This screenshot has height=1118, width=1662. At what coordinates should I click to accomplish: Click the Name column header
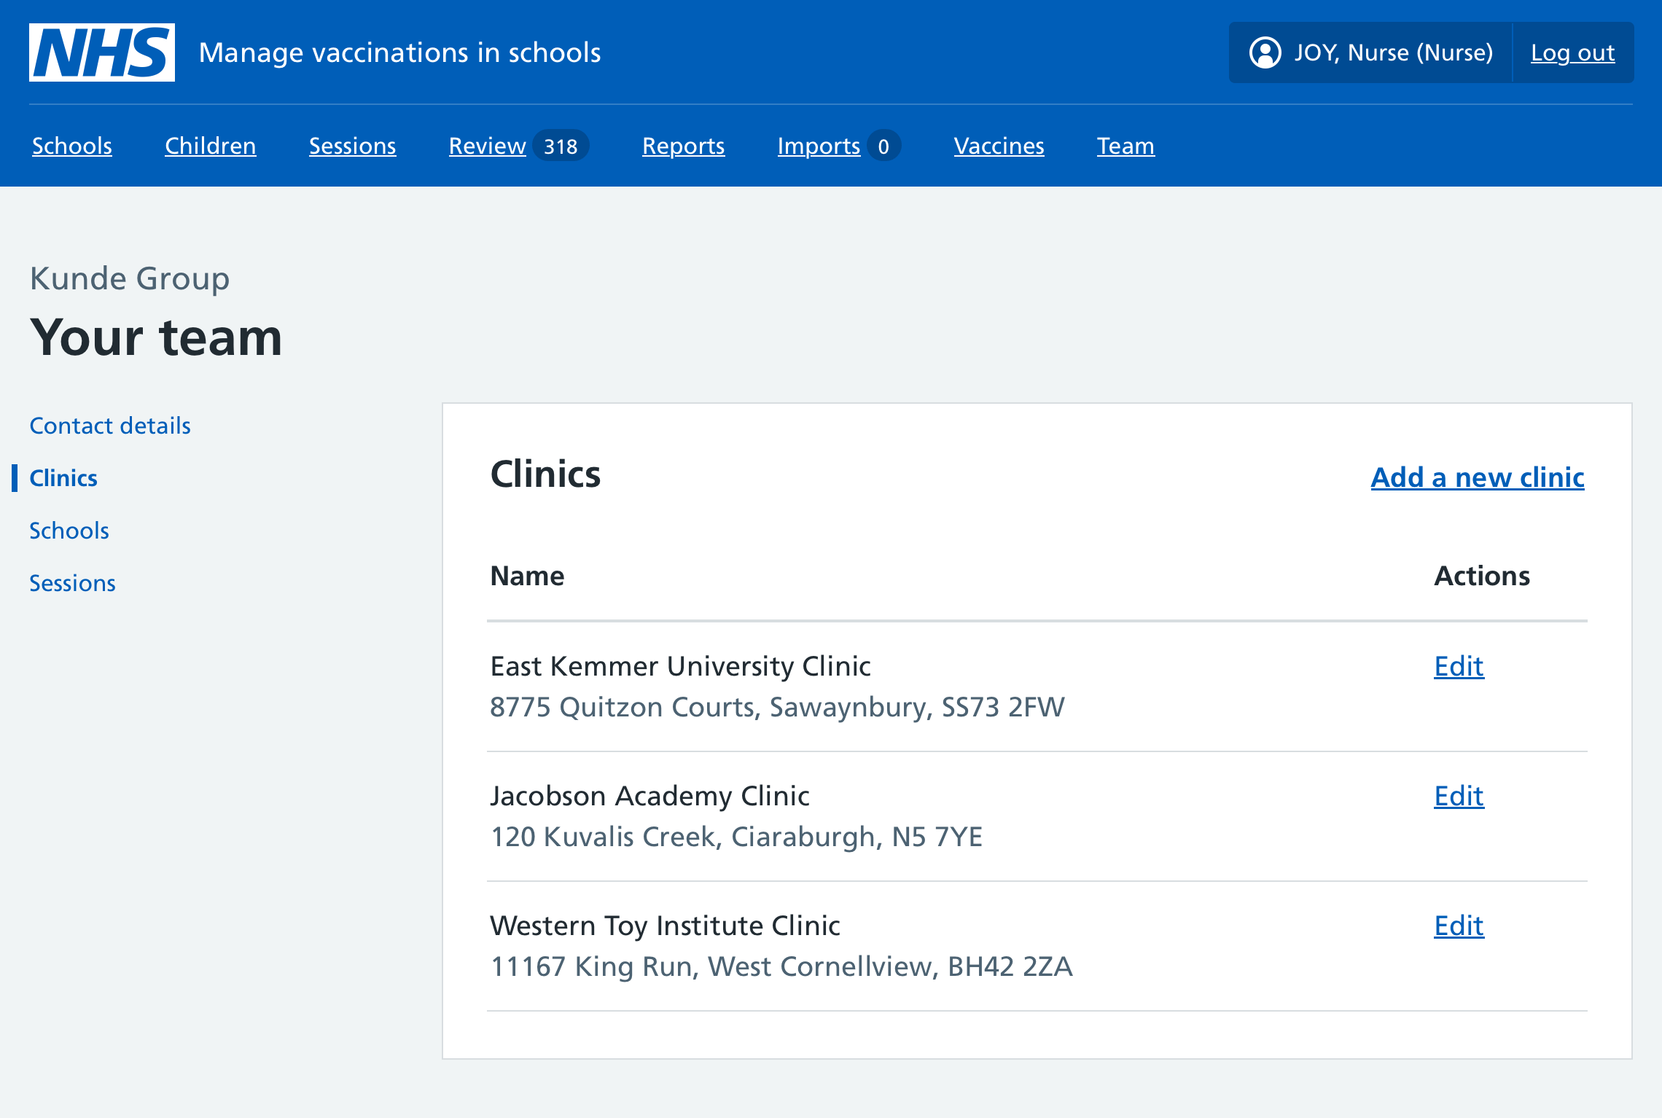pyautogui.click(x=528, y=576)
